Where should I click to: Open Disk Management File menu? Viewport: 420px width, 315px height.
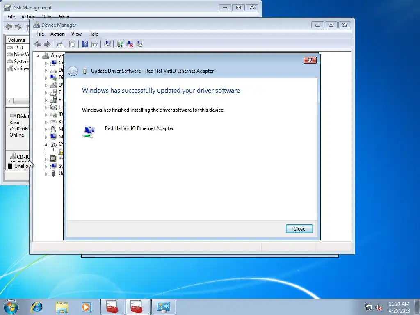[11, 16]
